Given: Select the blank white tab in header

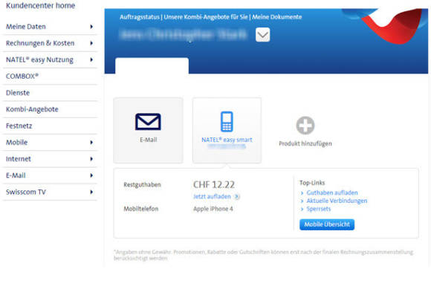Looking at the screenshot, I should tap(152, 65).
